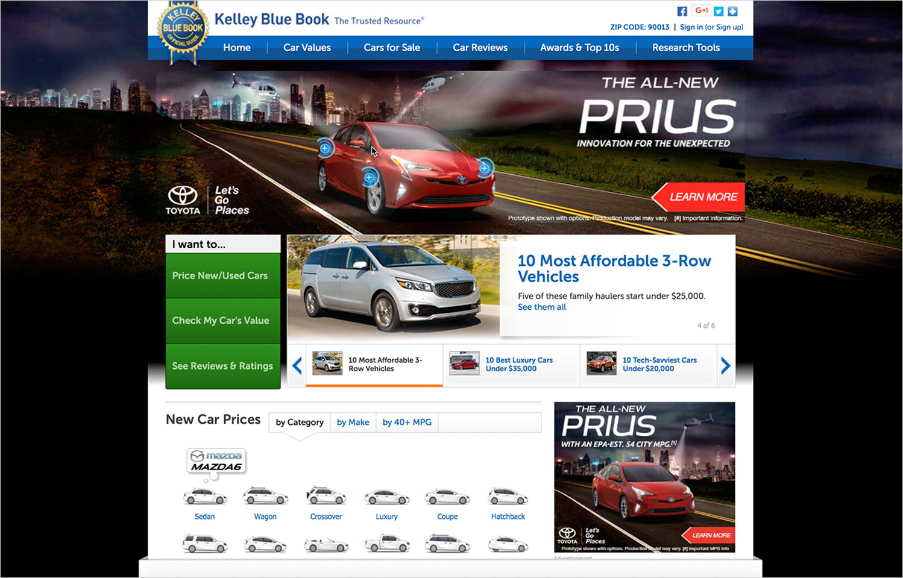Click the Luxury text label
Viewport: 903px width, 578px height.
pos(387,517)
